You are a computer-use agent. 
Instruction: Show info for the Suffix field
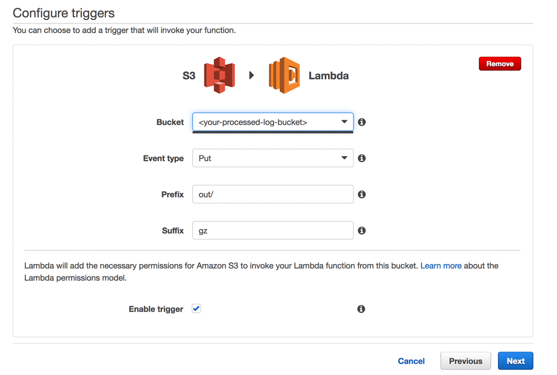point(361,230)
